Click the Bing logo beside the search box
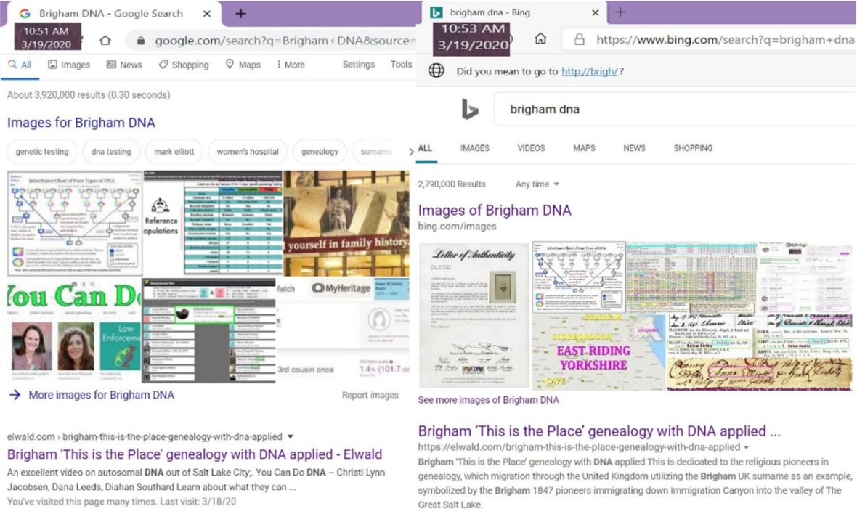The height and width of the screenshot is (514, 857). pos(470,110)
